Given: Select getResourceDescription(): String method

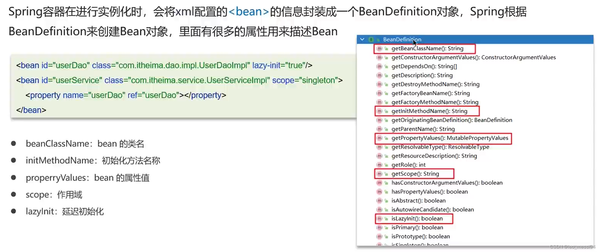Looking at the screenshot, I should [x=434, y=156].
